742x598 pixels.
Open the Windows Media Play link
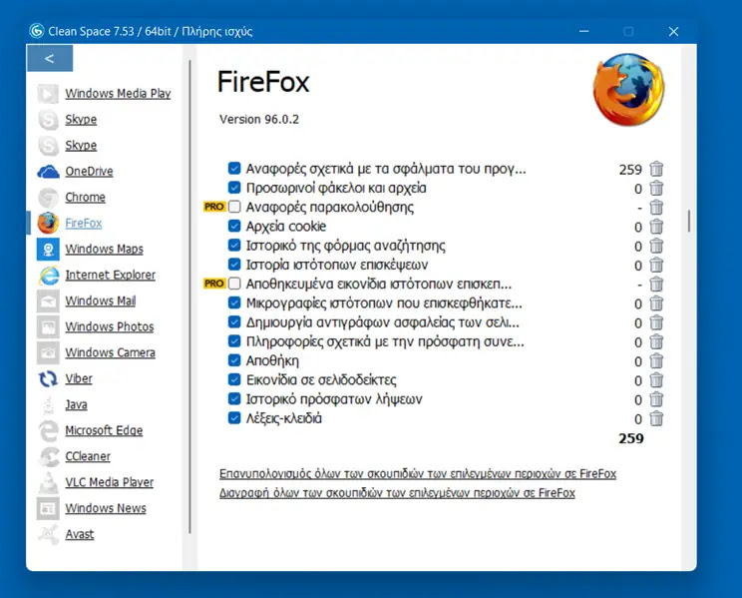(x=118, y=94)
